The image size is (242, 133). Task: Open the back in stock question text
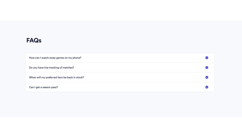pos(56,77)
